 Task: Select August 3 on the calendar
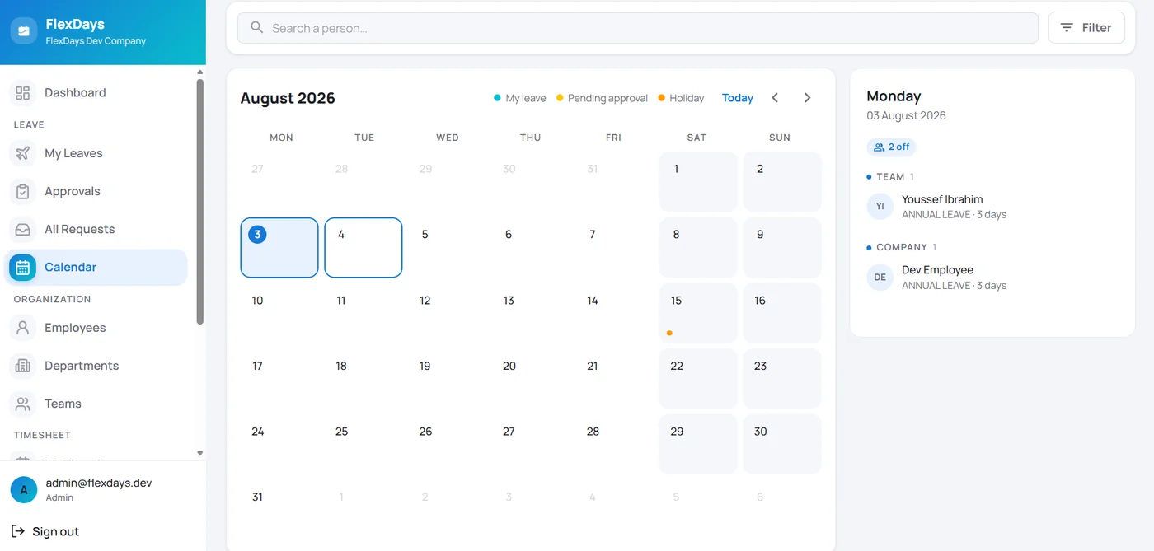279,247
